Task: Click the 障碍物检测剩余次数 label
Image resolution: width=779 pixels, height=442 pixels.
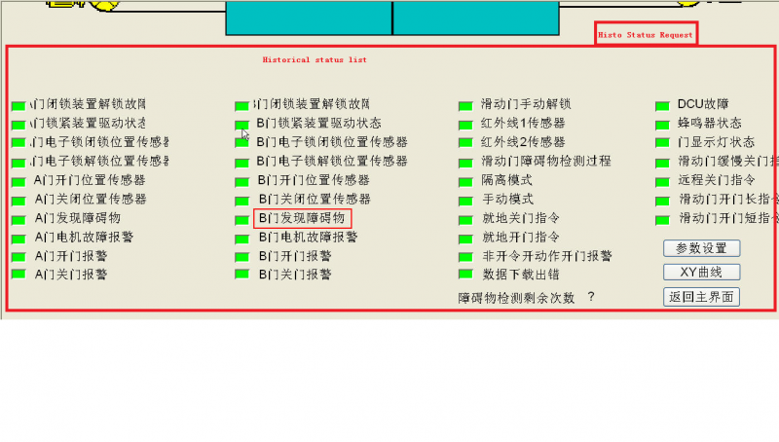Action: (x=516, y=298)
